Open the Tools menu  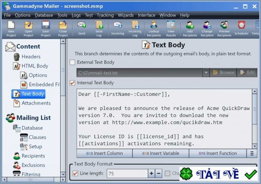point(62,15)
